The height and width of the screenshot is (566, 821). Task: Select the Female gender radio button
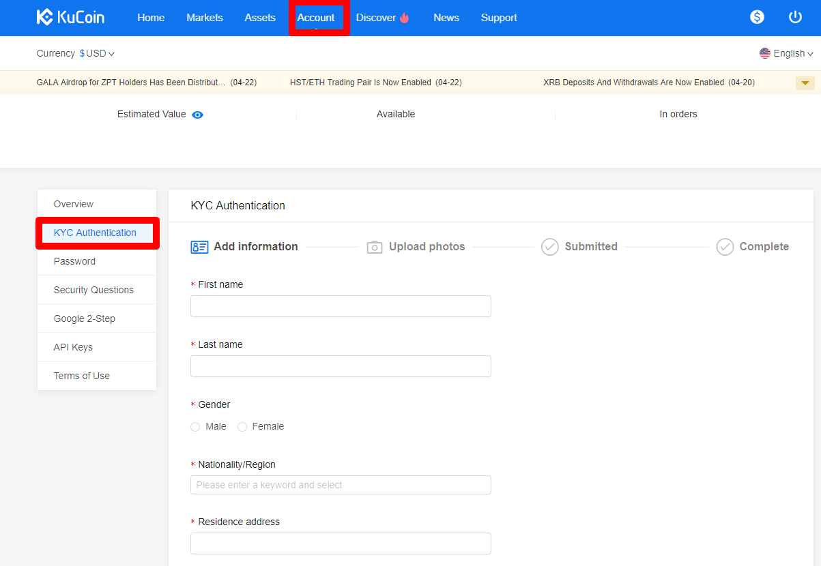[242, 426]
